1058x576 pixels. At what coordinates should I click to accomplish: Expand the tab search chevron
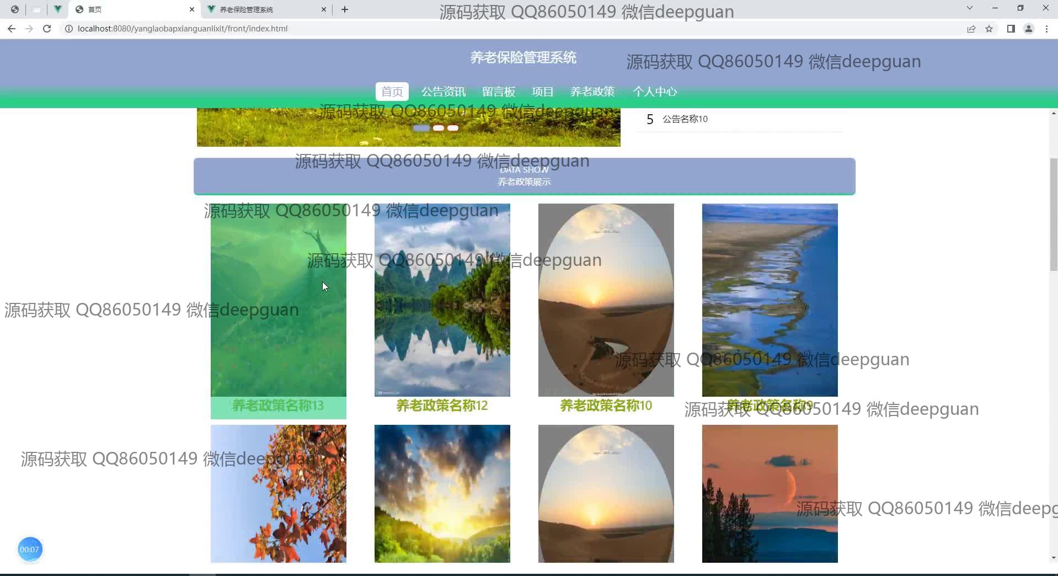(969, 8)
